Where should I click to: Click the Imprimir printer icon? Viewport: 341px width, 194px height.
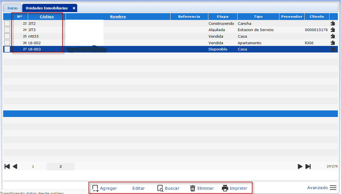[x=225, y=188]
